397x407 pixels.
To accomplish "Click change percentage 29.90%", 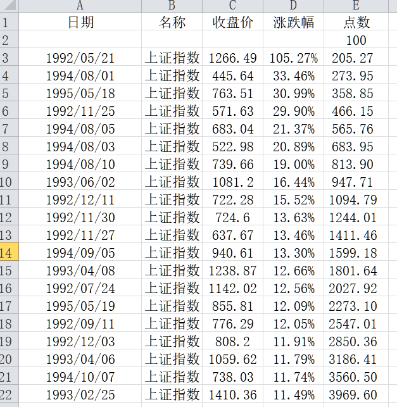I will pyautogui.click(x=293, y=110).
